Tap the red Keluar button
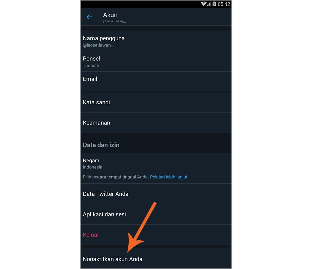This screenshot has height=269, width=312. click(91, 235)
